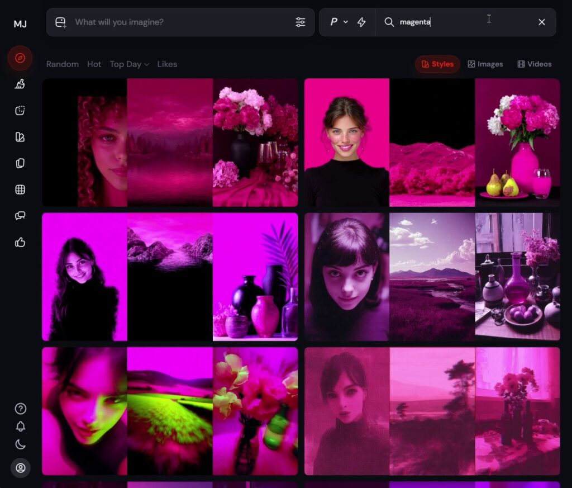Screen dimensions: 572x488
Task: Open prompt settings sliders panel
Action: (301, 22)
